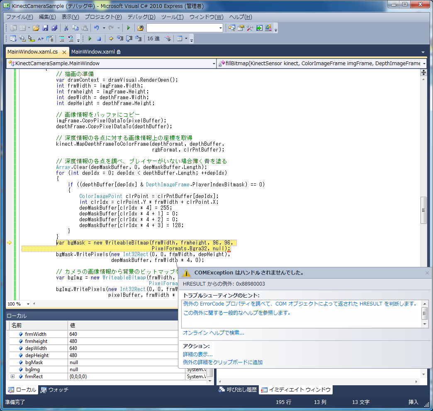Click the Cut scissors icon
The width and height of the screenshot is (433, 411).
click(66, 28)
